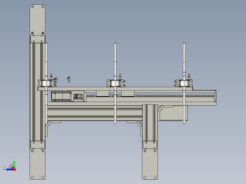Select the top mounting plate on left column
Screen dimensions: 246x184
pyautogui.click(x=37, y=20)
